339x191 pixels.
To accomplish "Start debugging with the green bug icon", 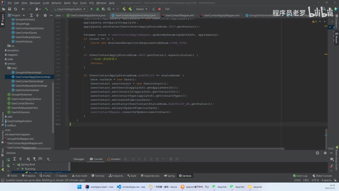I will (x=97, y=9).
